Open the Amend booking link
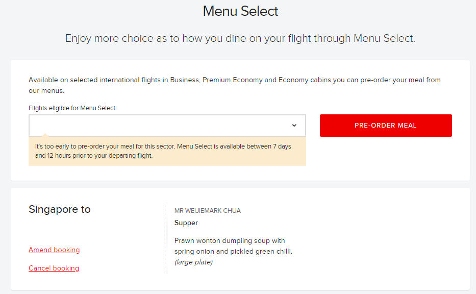Image resolution: width=476 pixels, height=294 pixels. 54,250
